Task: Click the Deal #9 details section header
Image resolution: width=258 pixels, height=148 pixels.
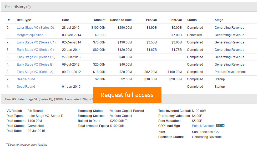Action: point(47,99)
